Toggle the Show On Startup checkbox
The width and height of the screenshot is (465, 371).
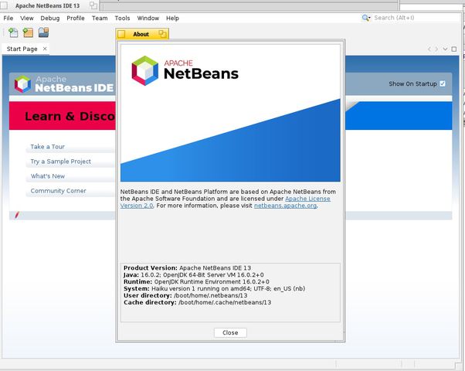[x=443, y=83]
